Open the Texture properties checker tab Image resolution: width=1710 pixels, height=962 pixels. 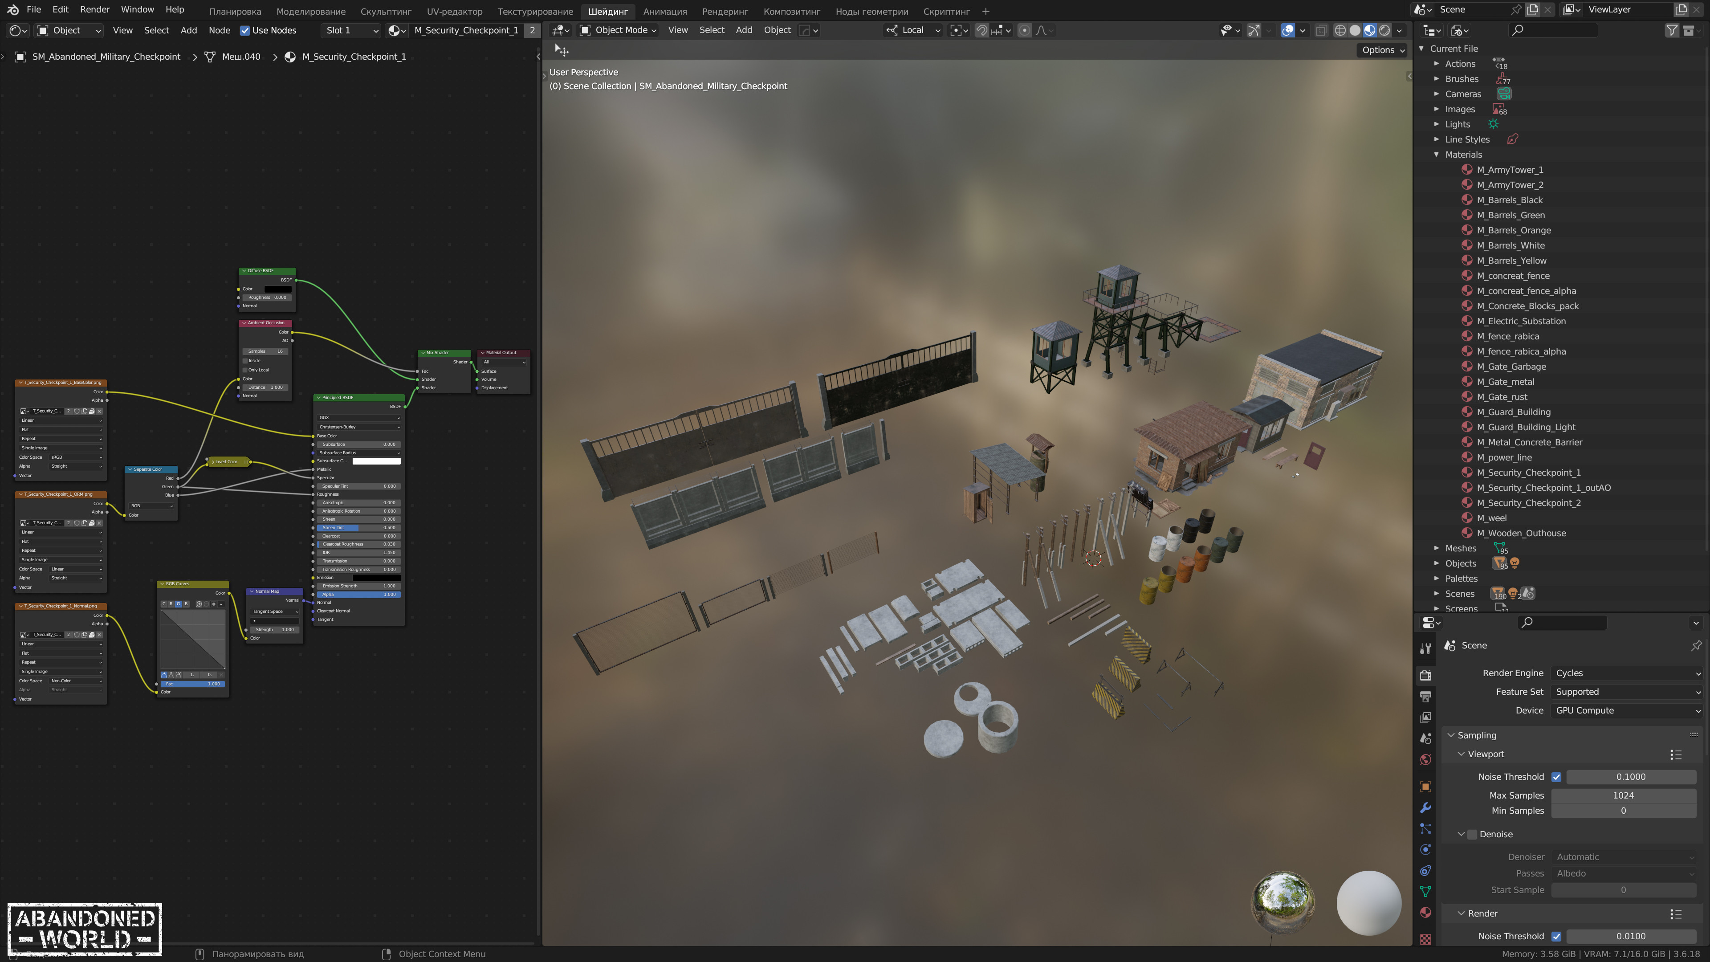click(x=1425, y=939)
